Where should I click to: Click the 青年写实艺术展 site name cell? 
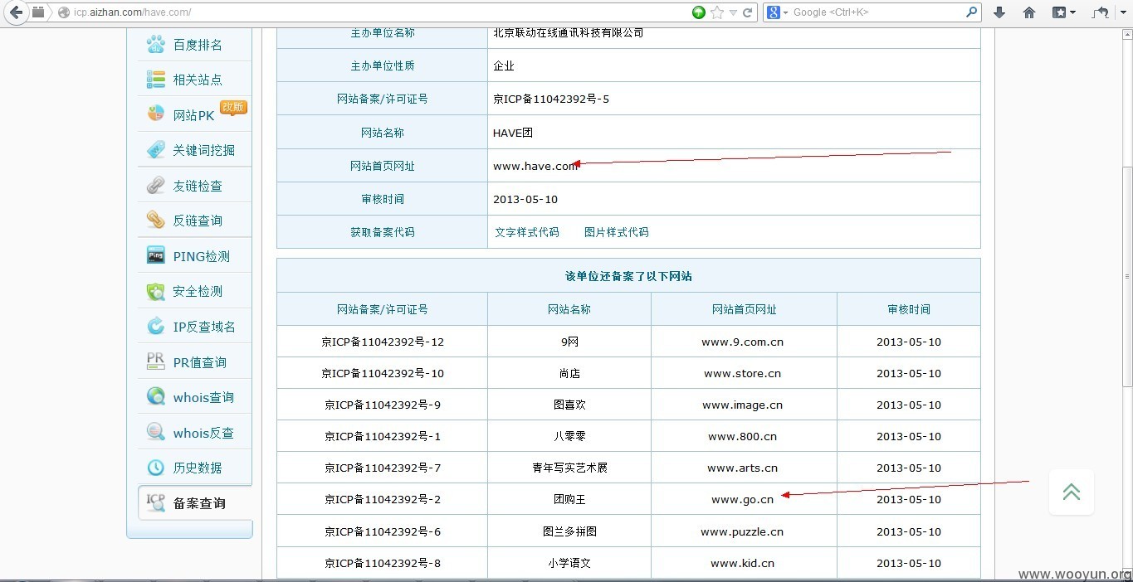point(569,468)
